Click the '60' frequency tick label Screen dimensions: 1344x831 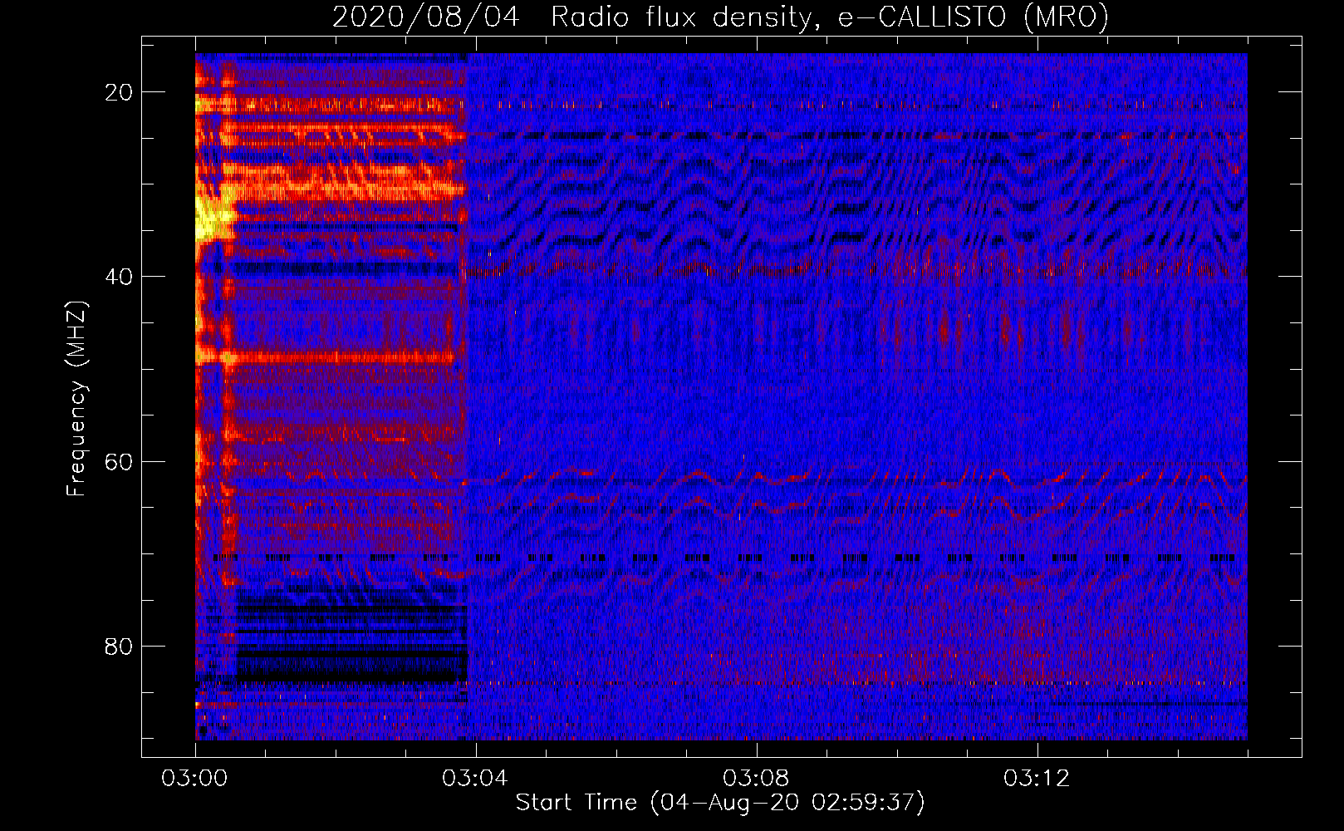[x=120, y=461]
